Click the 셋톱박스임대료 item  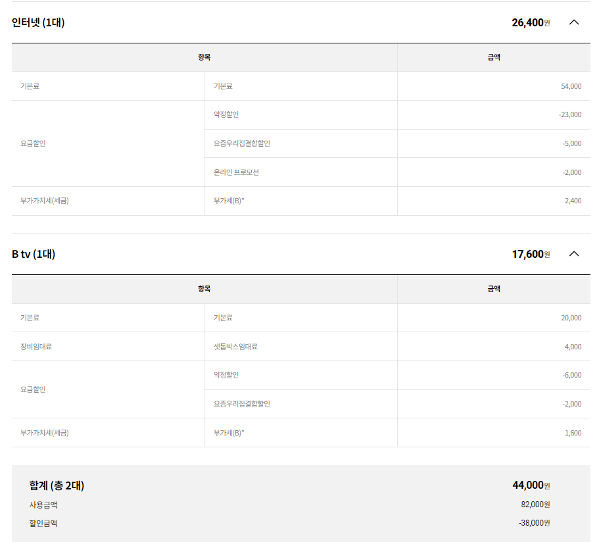[x=235, y=347]
